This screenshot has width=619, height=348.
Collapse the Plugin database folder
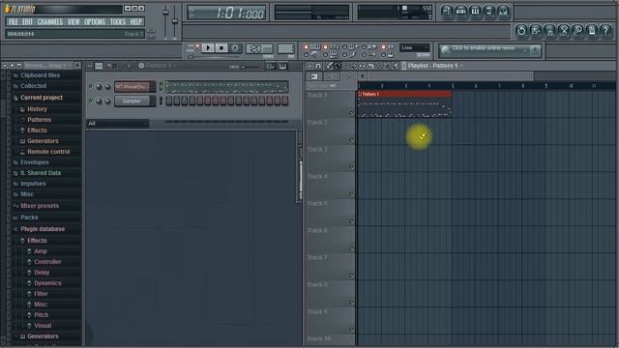point(43,229)
